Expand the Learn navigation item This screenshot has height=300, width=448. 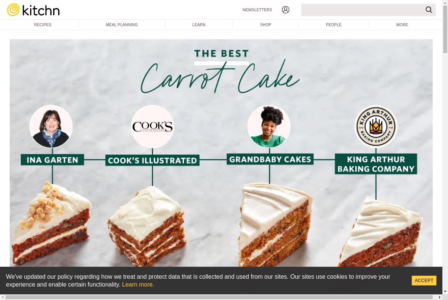coord(199,25)
